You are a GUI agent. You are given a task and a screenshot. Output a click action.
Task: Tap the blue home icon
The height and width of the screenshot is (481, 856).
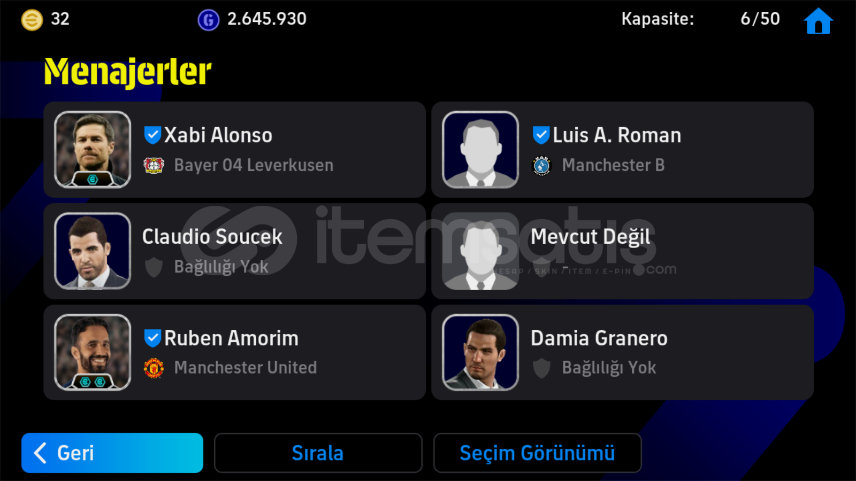pyautogui.click(x=818, y=21)
